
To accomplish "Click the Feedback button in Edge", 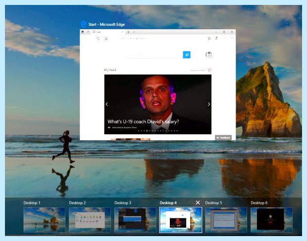I will tap(223, 137).
